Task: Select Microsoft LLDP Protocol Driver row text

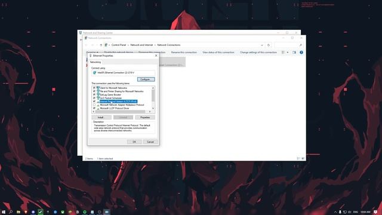Action: pyautogui.click(x=115, y=108)
